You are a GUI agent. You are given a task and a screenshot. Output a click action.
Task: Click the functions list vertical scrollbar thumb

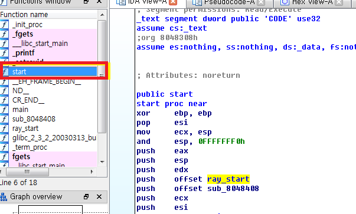[102, 76]
